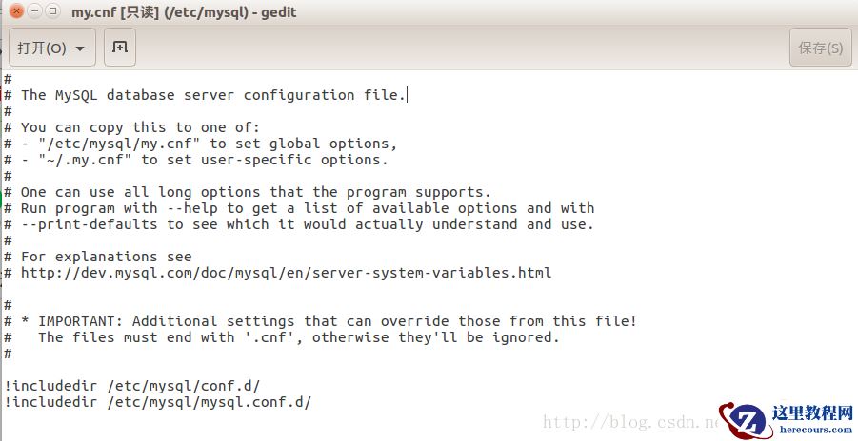Place cursor on first !includedir conf.d line
Viewport: 858px width, 441px height.
[x=132, y=386]
